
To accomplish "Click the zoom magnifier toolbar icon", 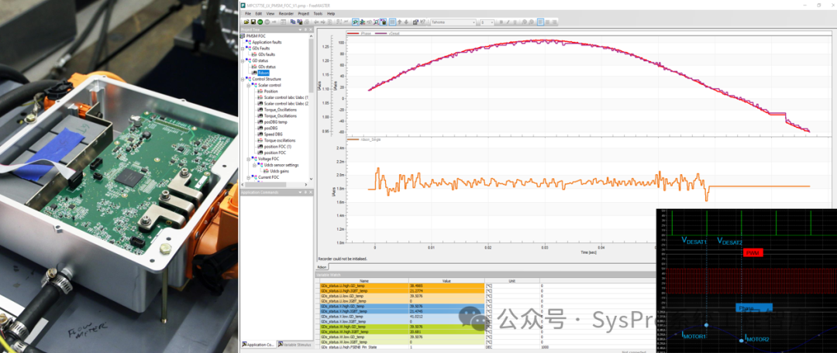I will (x=374, y=22).
